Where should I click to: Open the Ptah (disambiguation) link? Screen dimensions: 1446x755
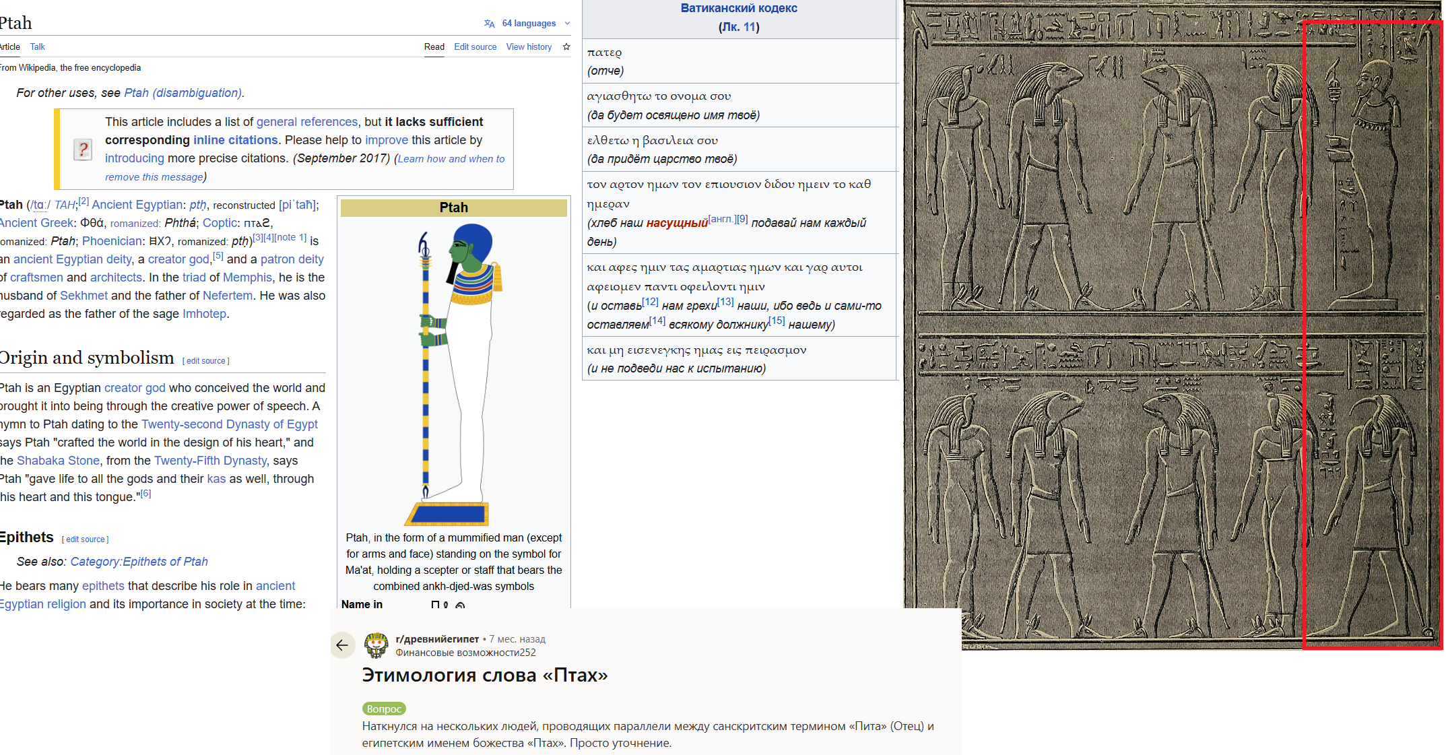pyautogui.click(x=183, y=93)
